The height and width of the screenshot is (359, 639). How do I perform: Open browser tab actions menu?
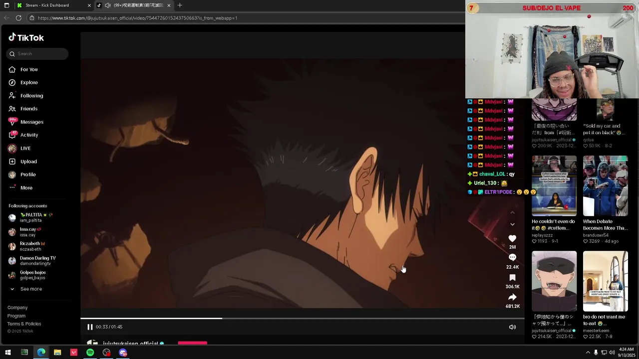[x=6, y=5]
